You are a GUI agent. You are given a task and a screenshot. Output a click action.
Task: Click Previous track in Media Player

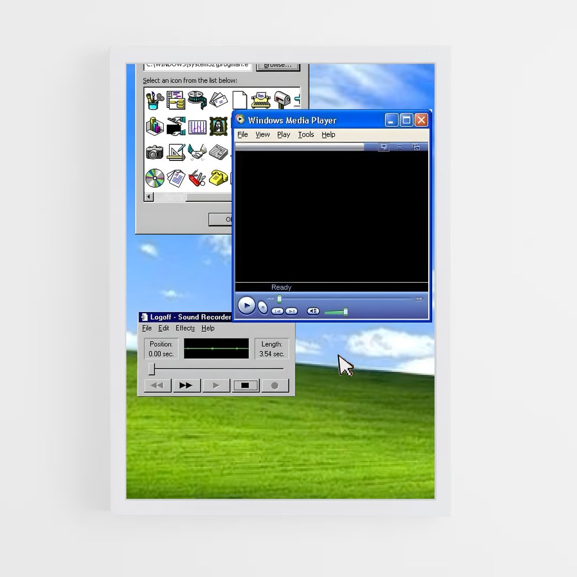point(278,312)
